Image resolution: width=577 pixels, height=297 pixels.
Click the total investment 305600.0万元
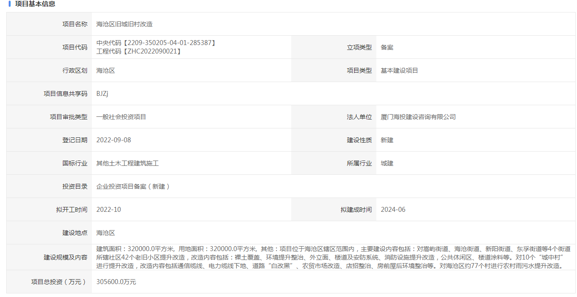(116, 282)
